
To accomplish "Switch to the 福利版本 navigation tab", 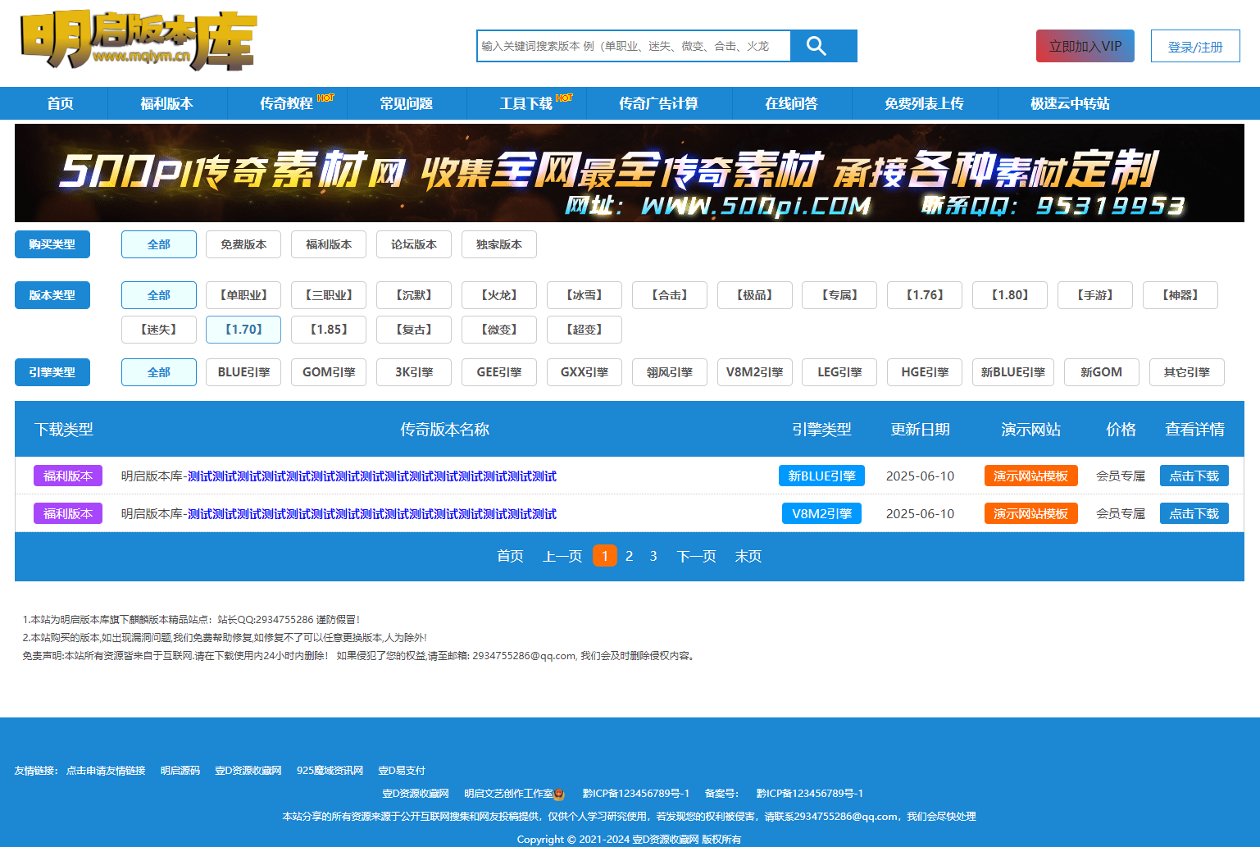I will (167, 103).
